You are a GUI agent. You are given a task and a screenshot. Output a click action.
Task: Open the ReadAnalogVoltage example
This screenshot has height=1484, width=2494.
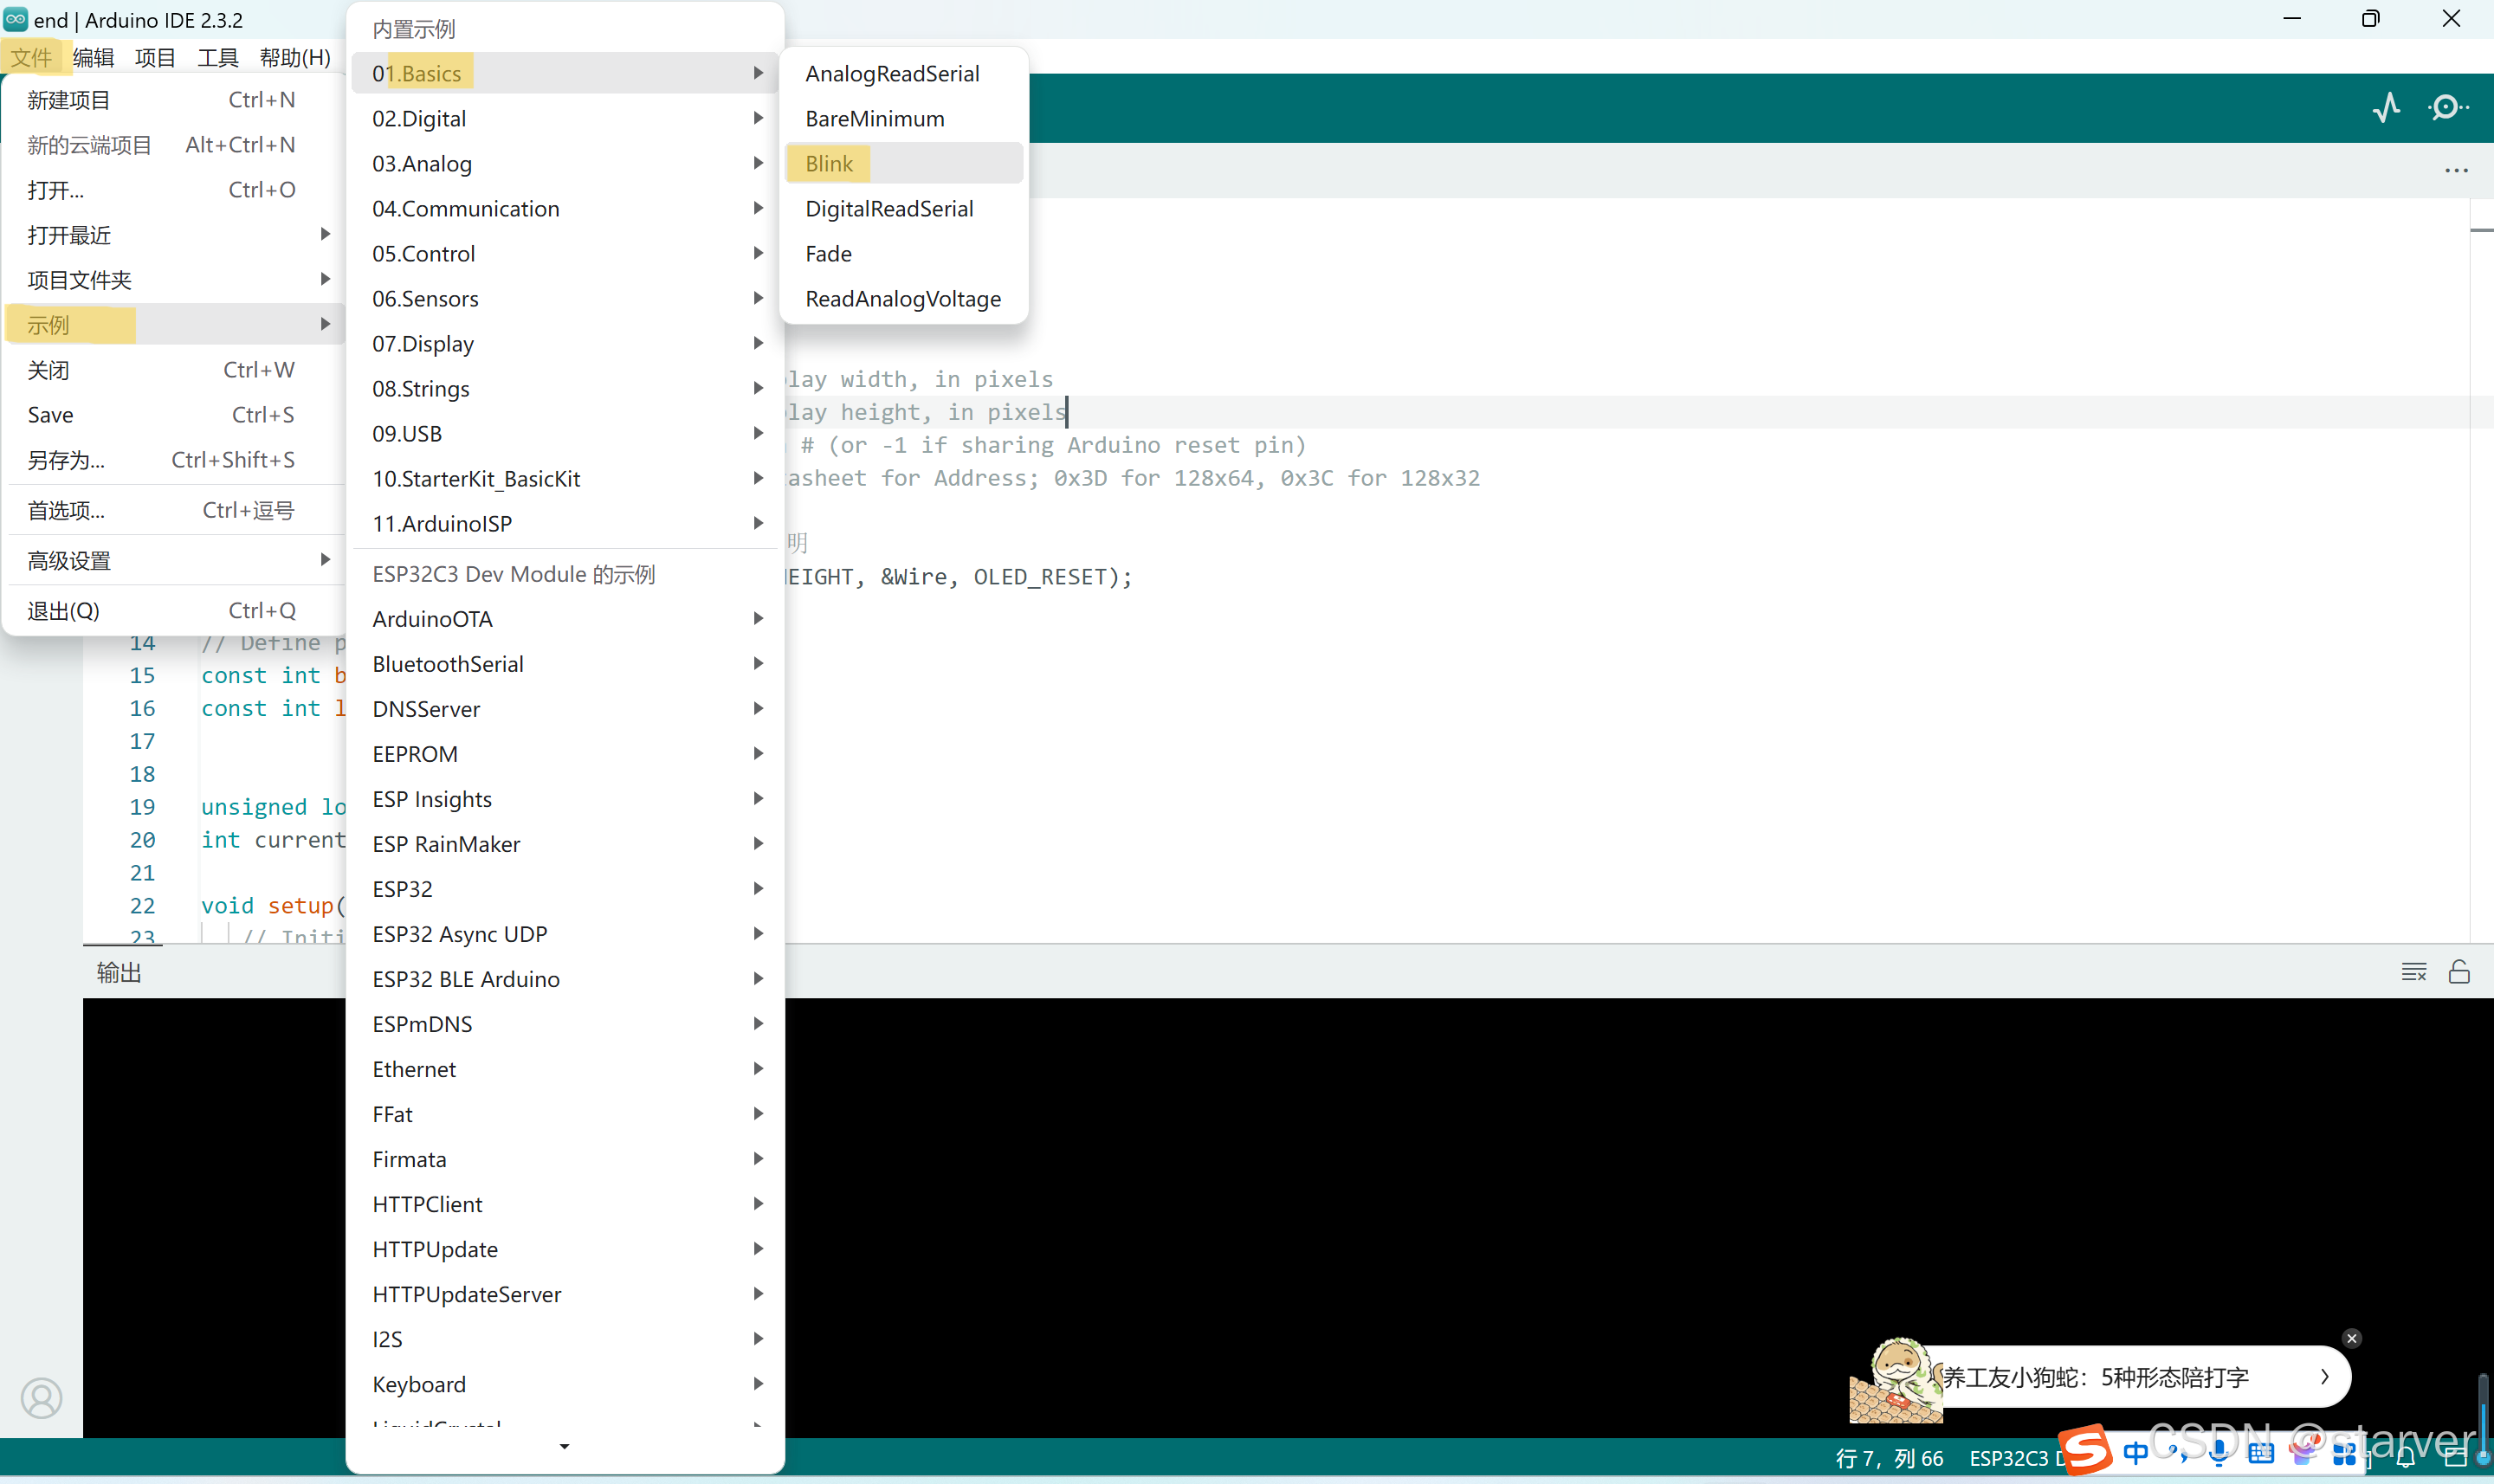tap(904, 298)
